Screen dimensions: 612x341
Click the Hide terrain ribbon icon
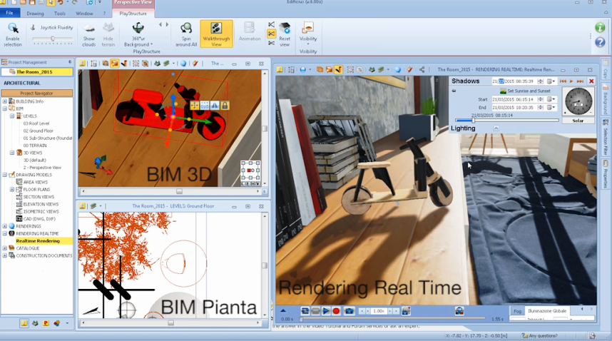tap(108, 34)
